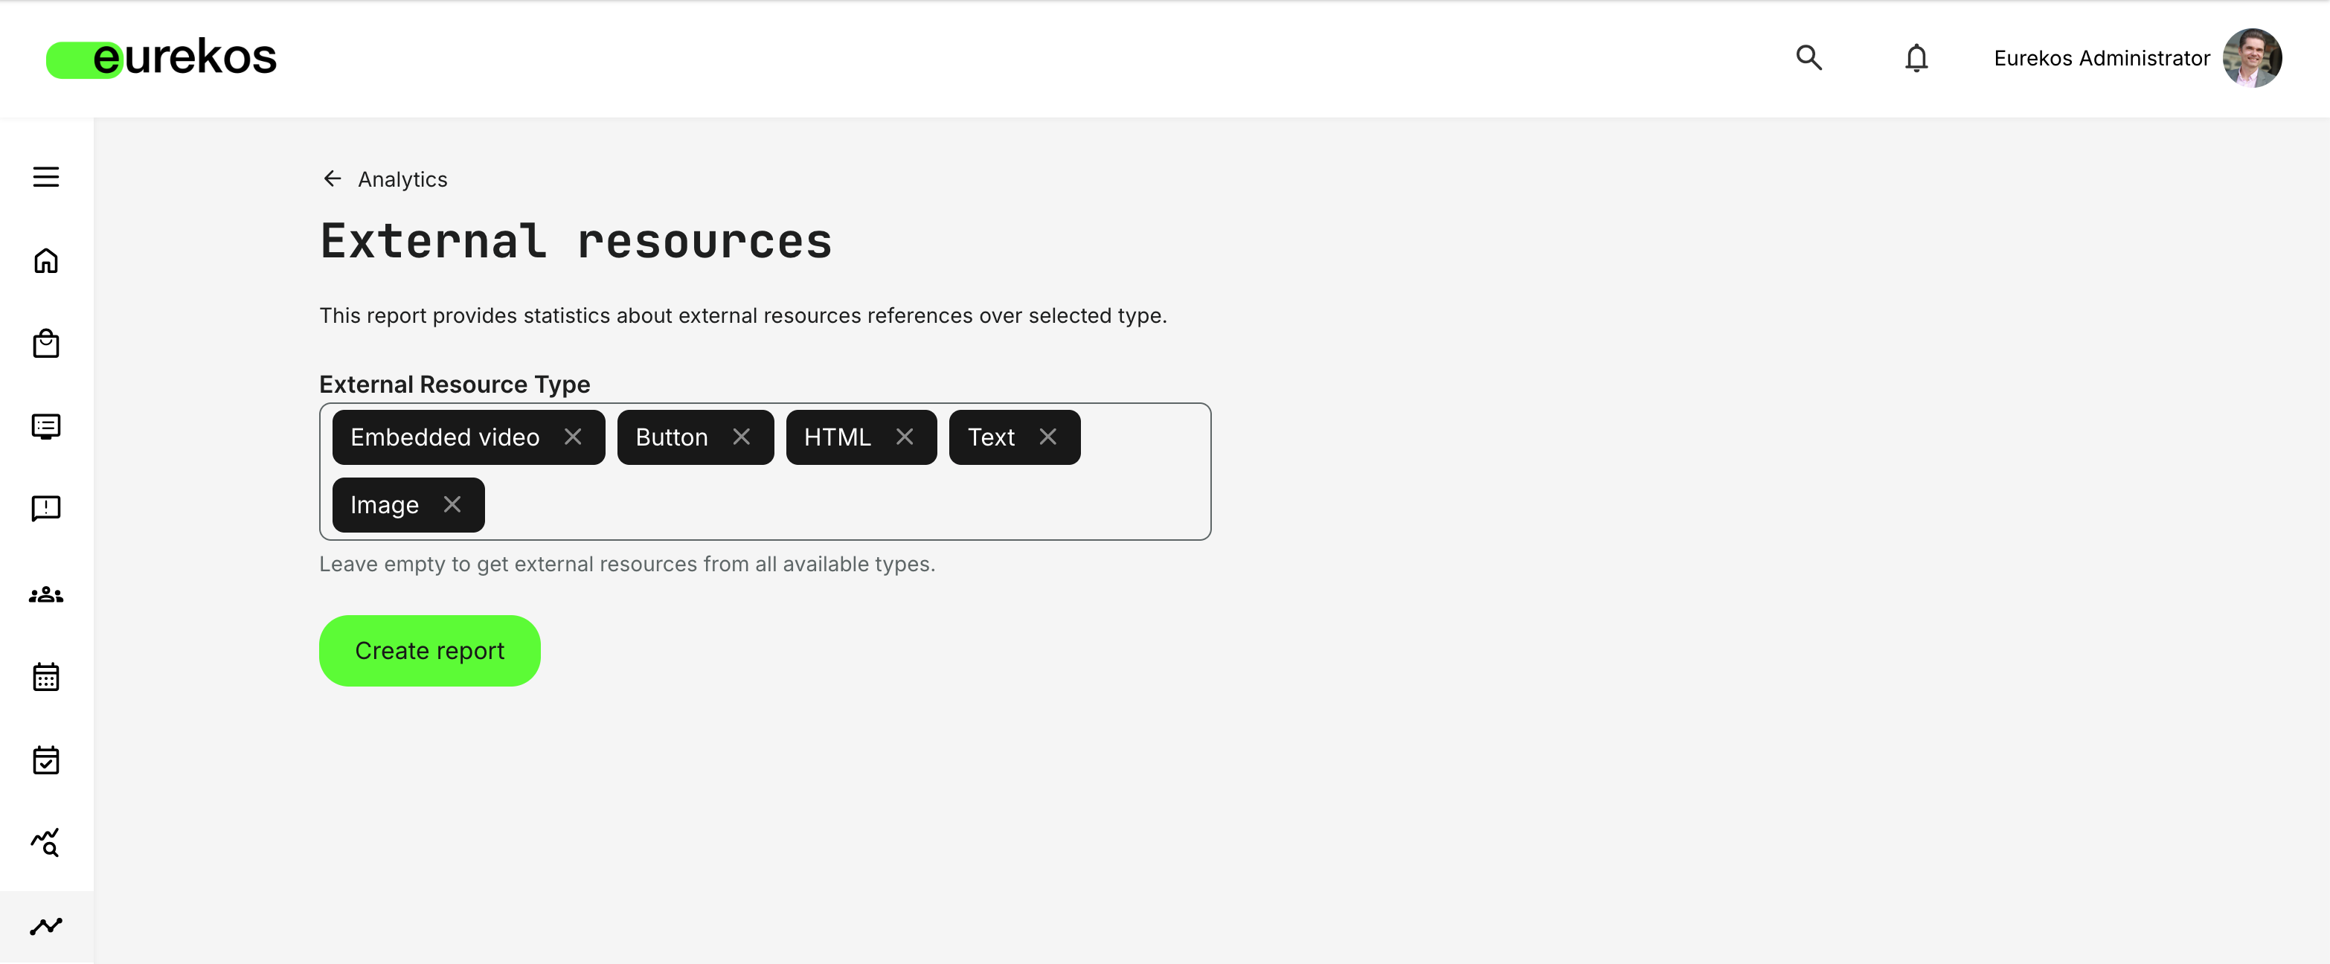Viewport: 2330px width, 964px height.
Task: Remove the Image tag from the filter
Action: [453, 504]
